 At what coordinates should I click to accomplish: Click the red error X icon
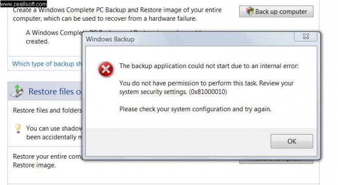click(106, 69)
